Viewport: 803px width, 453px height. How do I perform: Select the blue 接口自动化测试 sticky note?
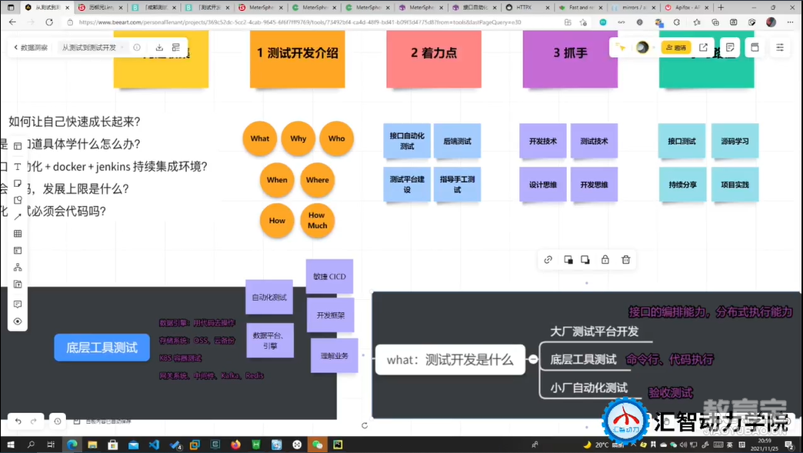click(x=407, y=141)
